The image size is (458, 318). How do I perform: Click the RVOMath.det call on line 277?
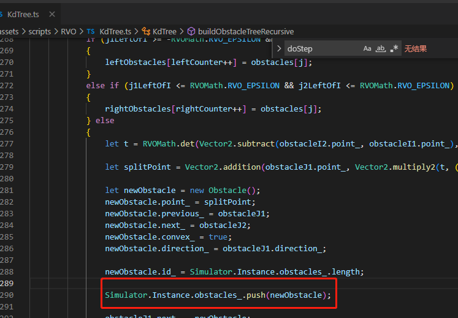click(x=169, y=143)
